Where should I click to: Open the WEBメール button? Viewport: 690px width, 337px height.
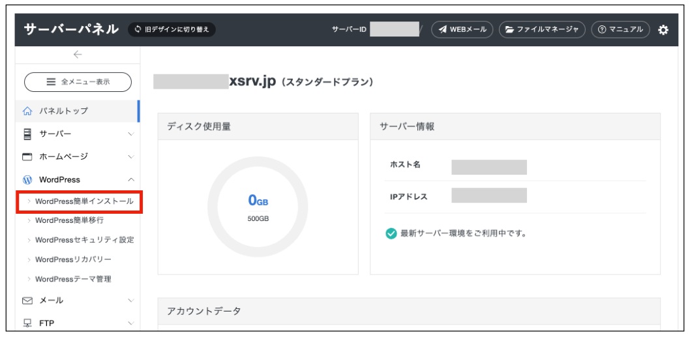tap(462, 30)
